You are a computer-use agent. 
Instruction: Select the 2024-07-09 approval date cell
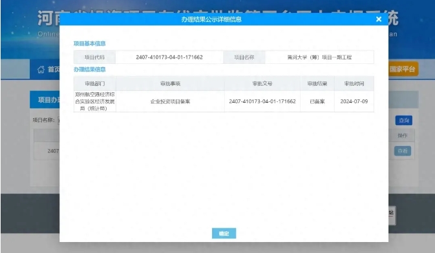[354, 101]
